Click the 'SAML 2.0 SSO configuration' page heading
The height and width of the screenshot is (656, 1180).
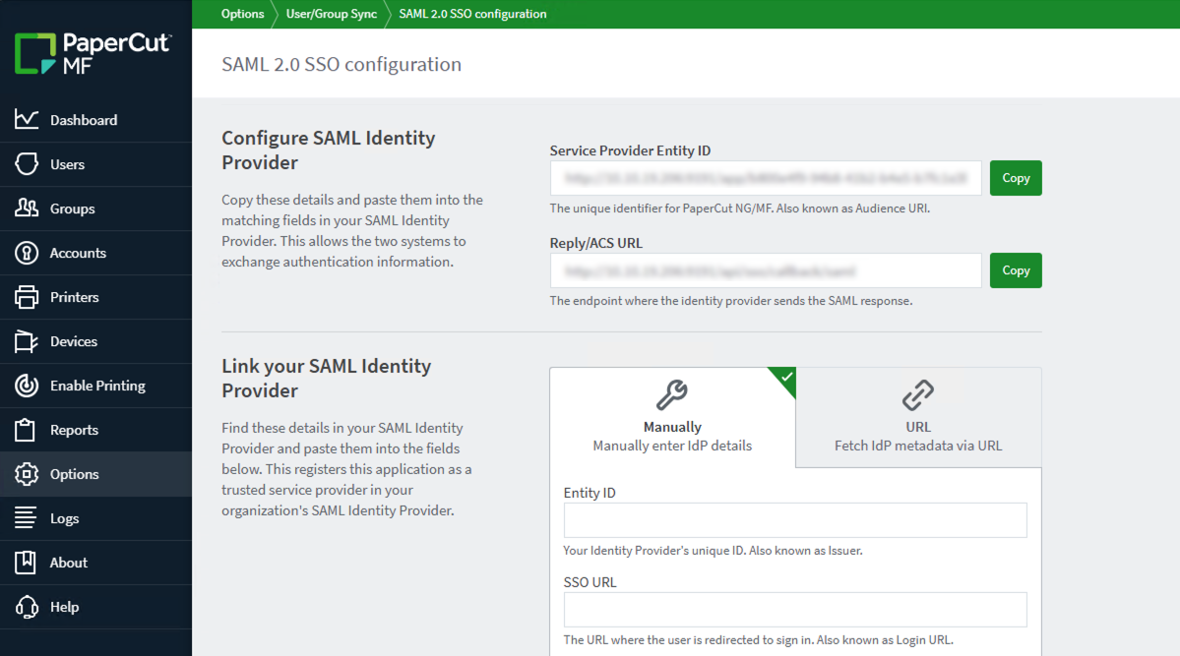342,65
